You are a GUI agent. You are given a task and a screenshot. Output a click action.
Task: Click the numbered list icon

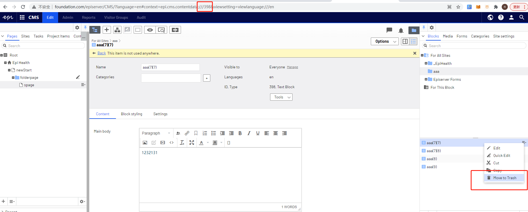(x=205, y=133)
